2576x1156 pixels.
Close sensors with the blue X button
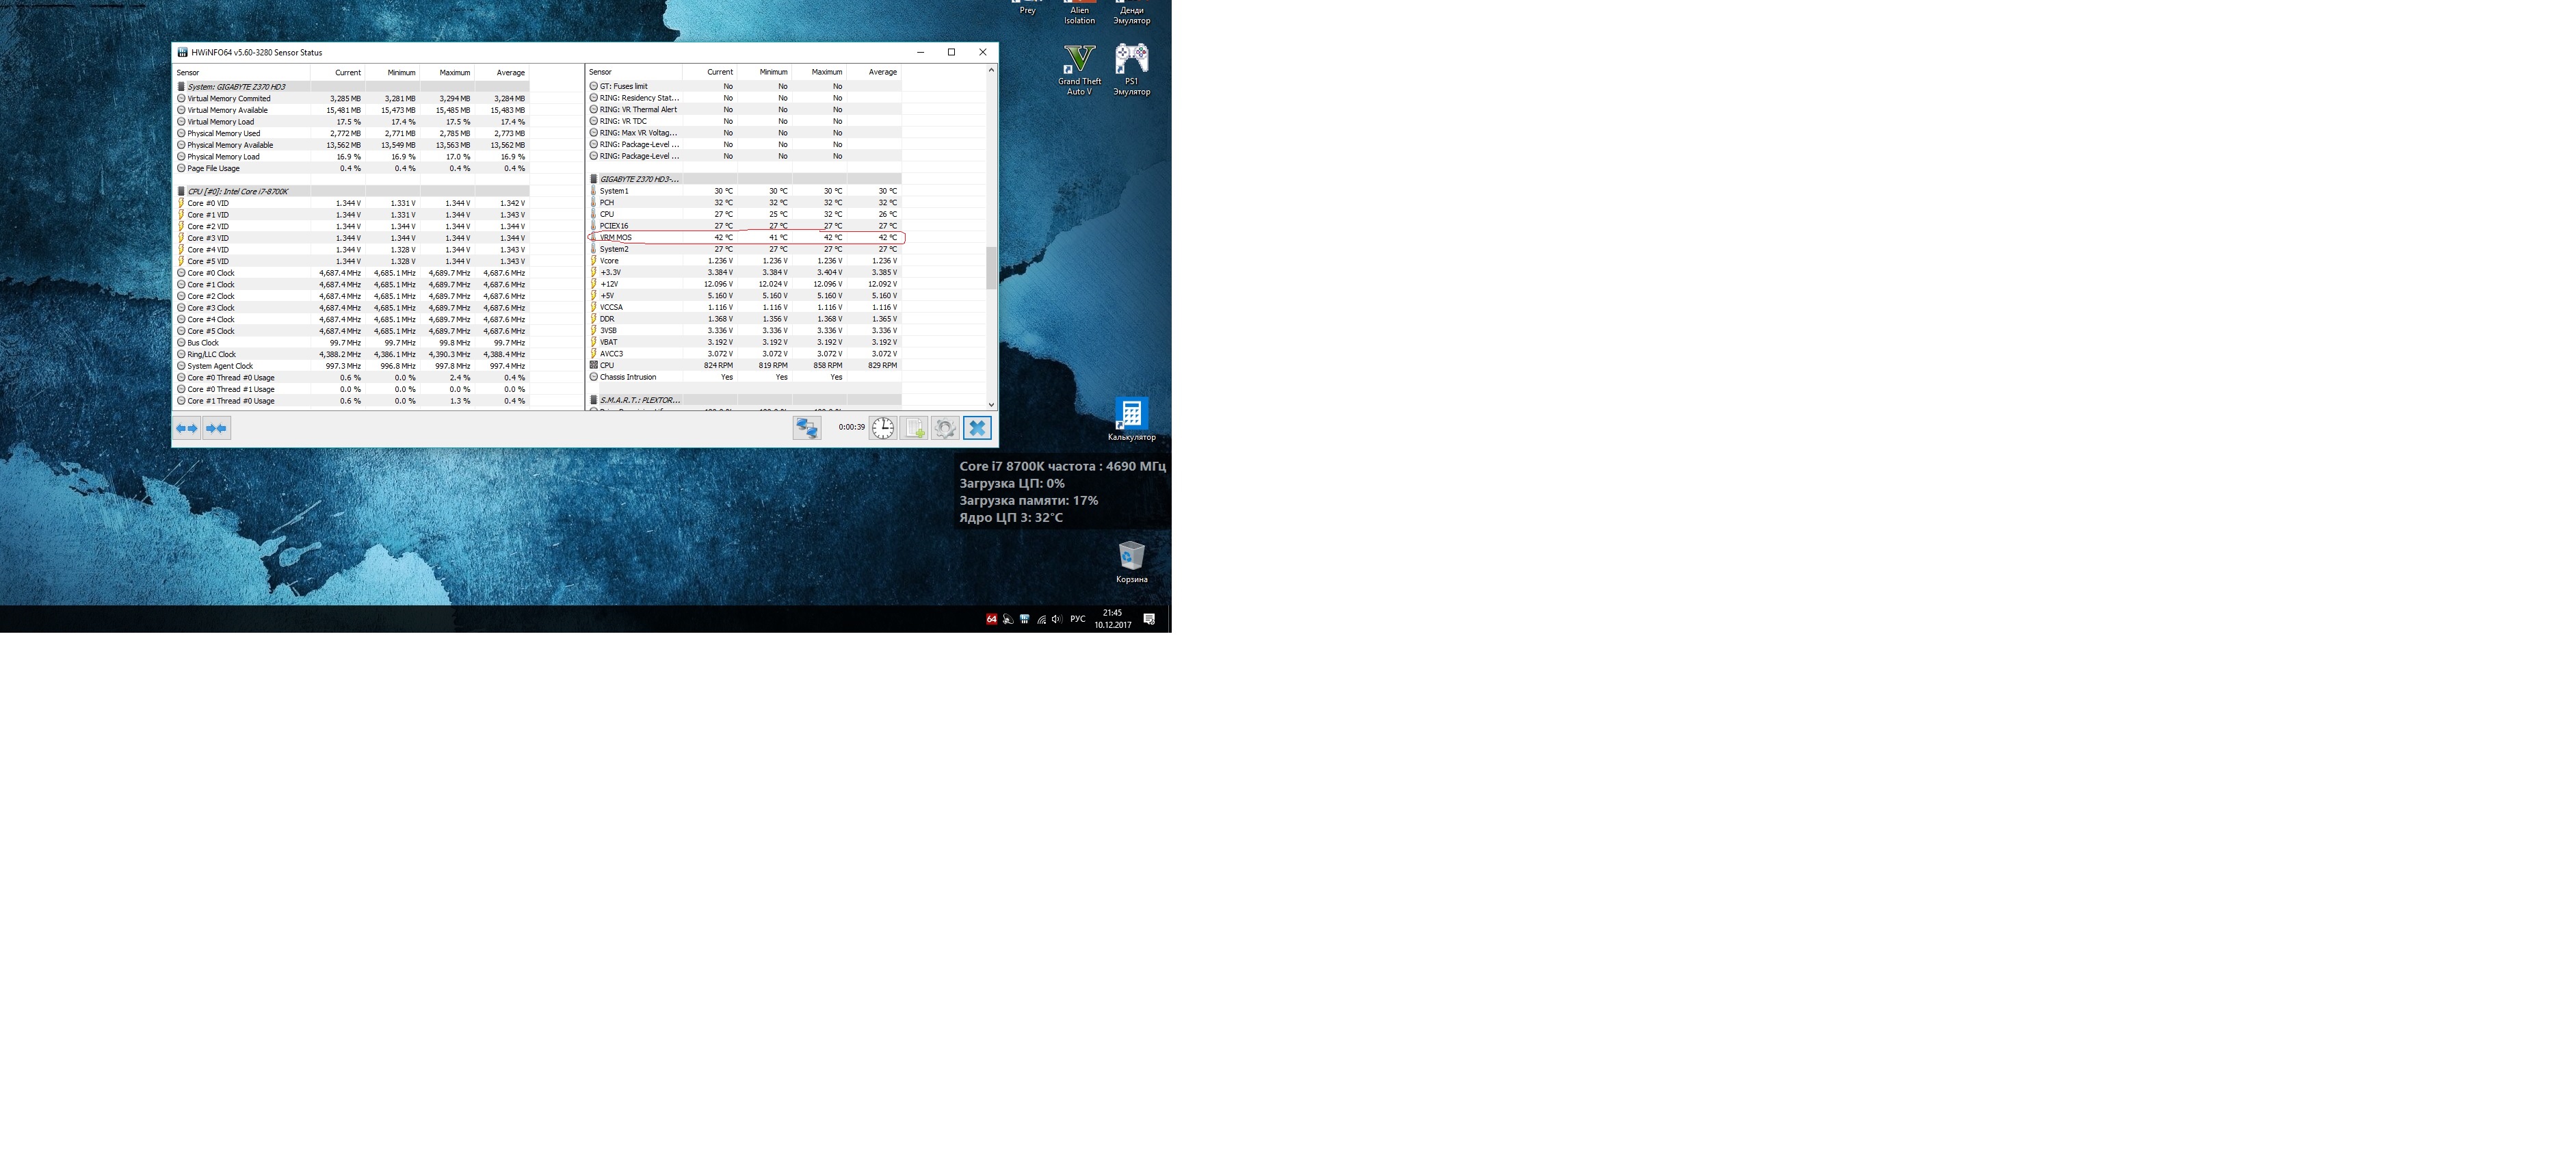[977, 428]
